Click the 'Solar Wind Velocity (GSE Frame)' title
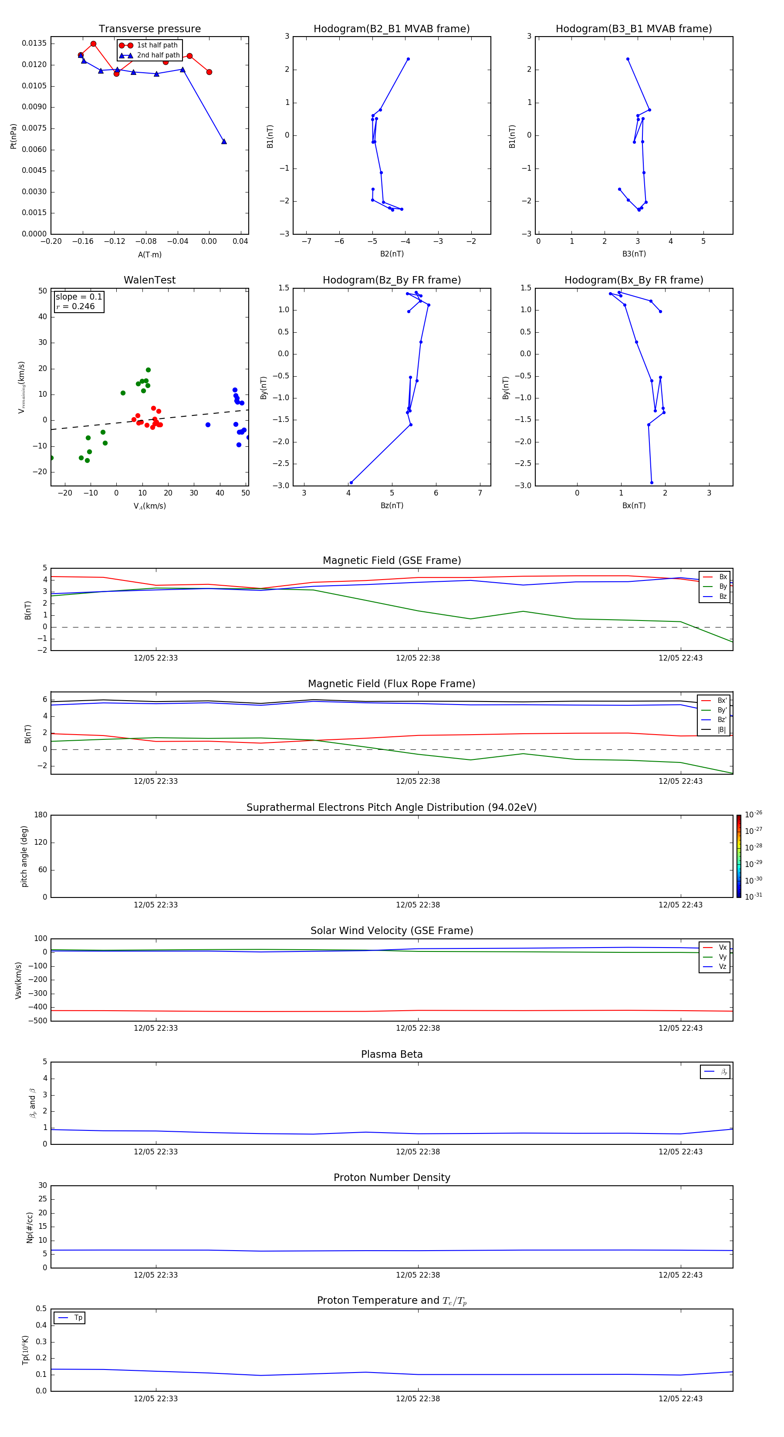Screen dimensions: 784x1437 [x=392, y=931]
